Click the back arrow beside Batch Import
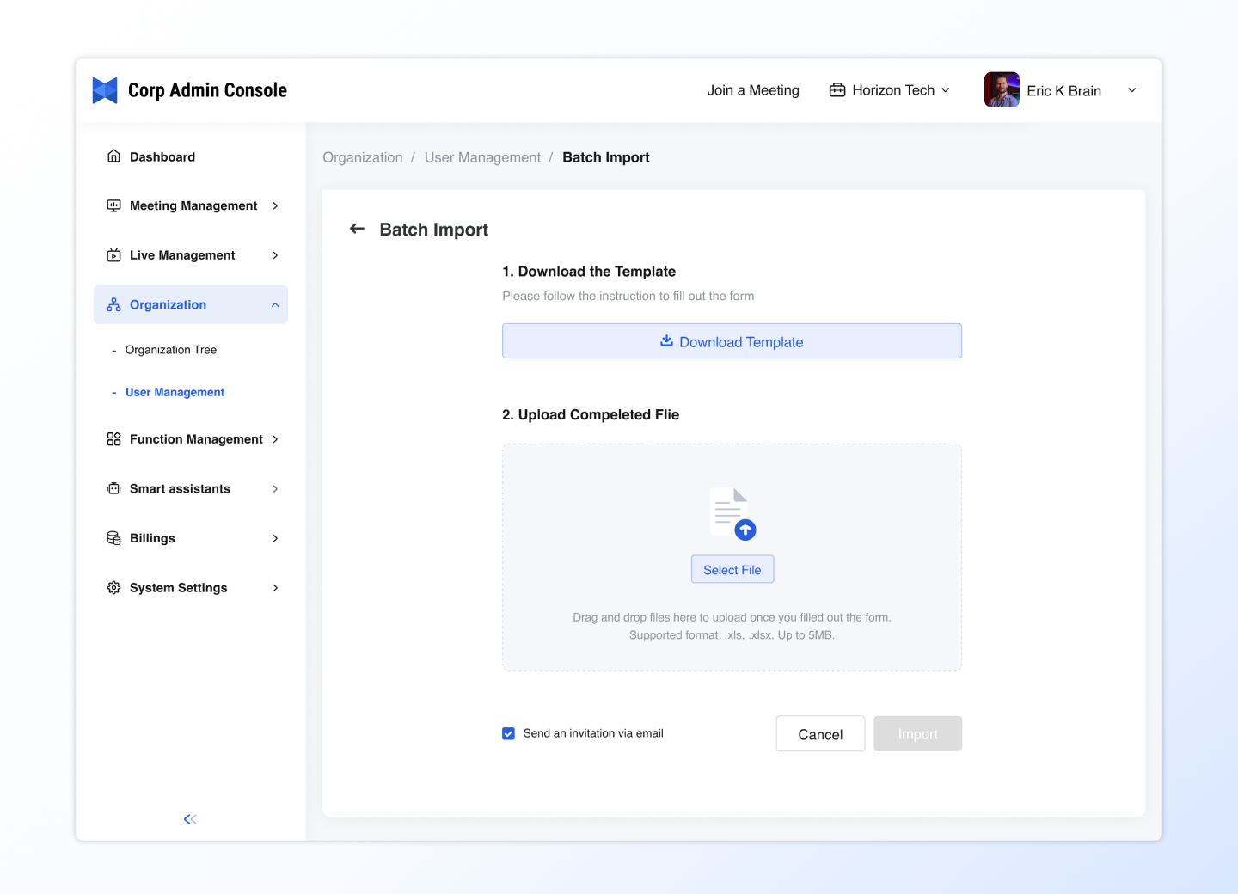Viewport: 1238px width, 894px height. tap(357, 229)
